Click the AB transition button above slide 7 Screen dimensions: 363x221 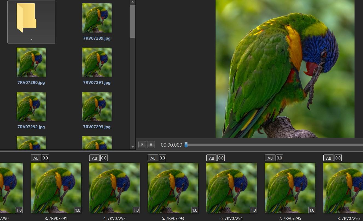pyautogui.click(x=270, y=158)
